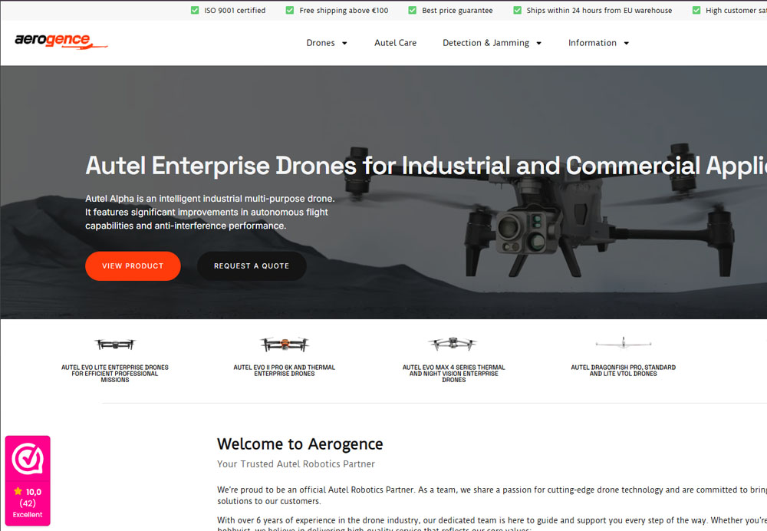This screenshot has height=531, width=767.
Task: Expand the Information dropdown arrow
Action: (x=626, y=43)
